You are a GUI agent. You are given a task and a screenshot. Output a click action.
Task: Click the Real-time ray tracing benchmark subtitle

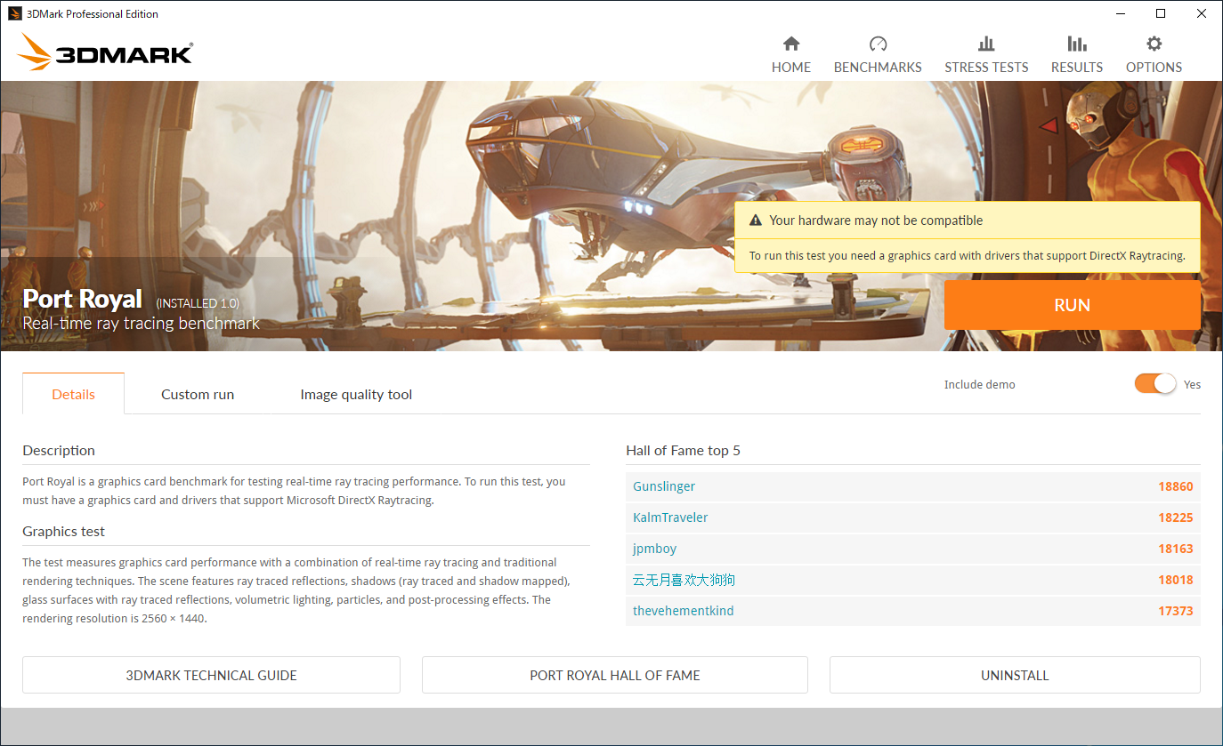pos(141,324)
